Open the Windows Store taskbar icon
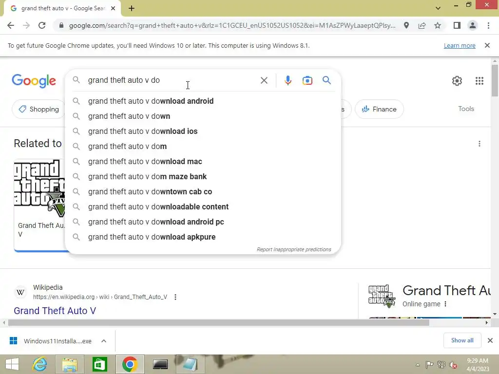Image resolution: width=499 pixels, height=374 pixels. pyautogui.click(x=99, y=364)
